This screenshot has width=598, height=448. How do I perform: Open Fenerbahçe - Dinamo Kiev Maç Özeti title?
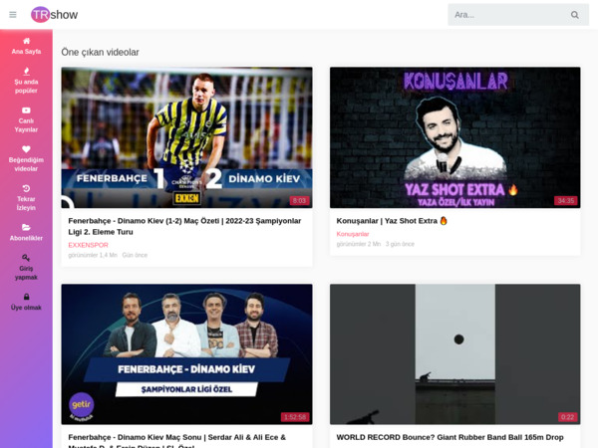tap(185, 226)
